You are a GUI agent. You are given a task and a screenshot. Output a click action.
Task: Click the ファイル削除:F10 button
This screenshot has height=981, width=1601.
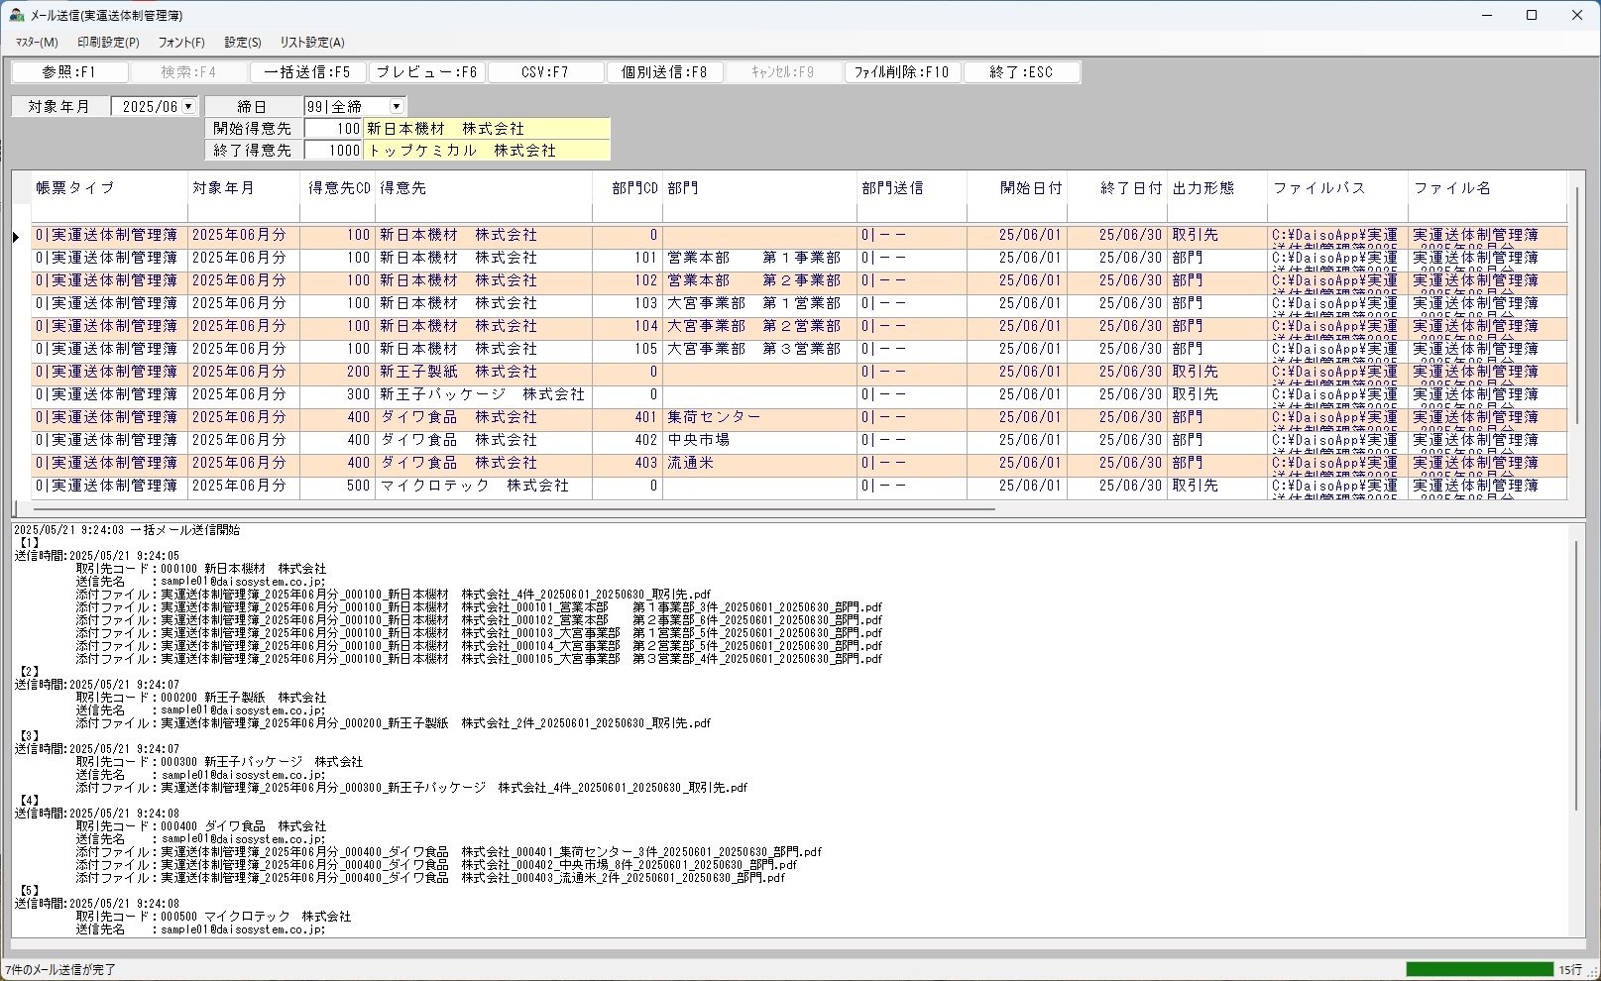point(902,72)
